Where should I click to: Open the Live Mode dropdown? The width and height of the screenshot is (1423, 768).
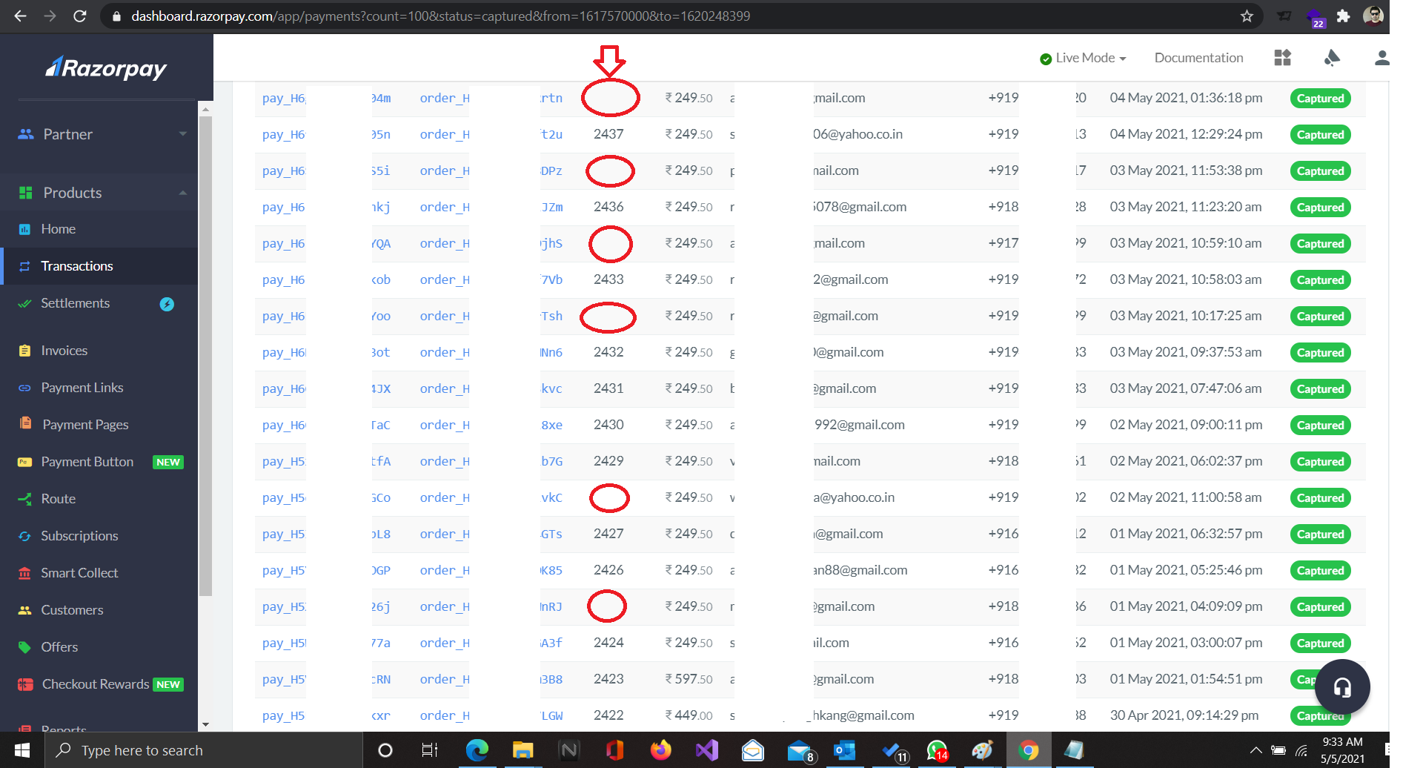point(1082,58)
